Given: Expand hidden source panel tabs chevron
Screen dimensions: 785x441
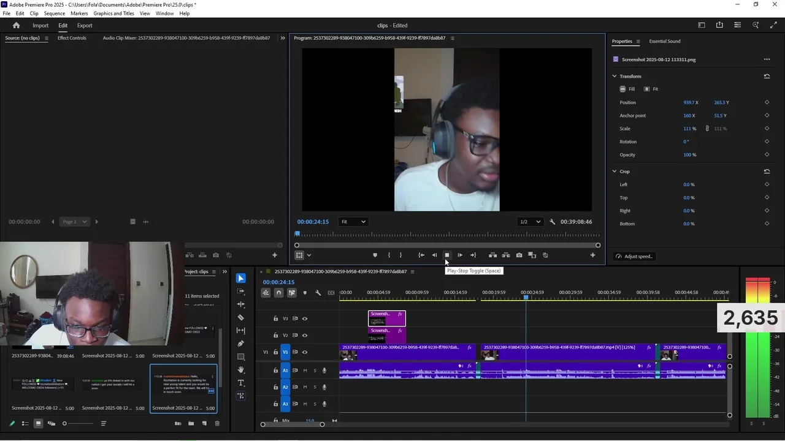Looking at the screenshot, I should 283,38.
